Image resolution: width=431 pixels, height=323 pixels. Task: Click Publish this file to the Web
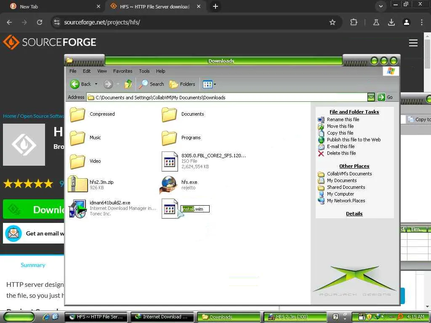pyautogui.click(x=354, y=140)
